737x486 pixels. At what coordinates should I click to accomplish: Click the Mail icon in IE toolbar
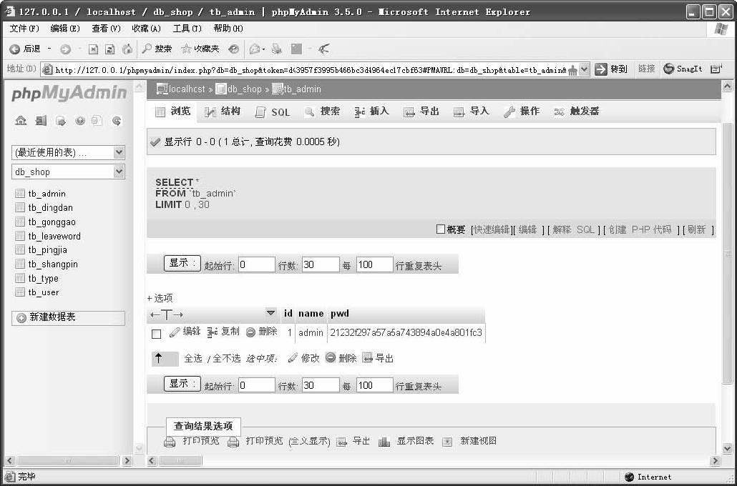(255, 49)
